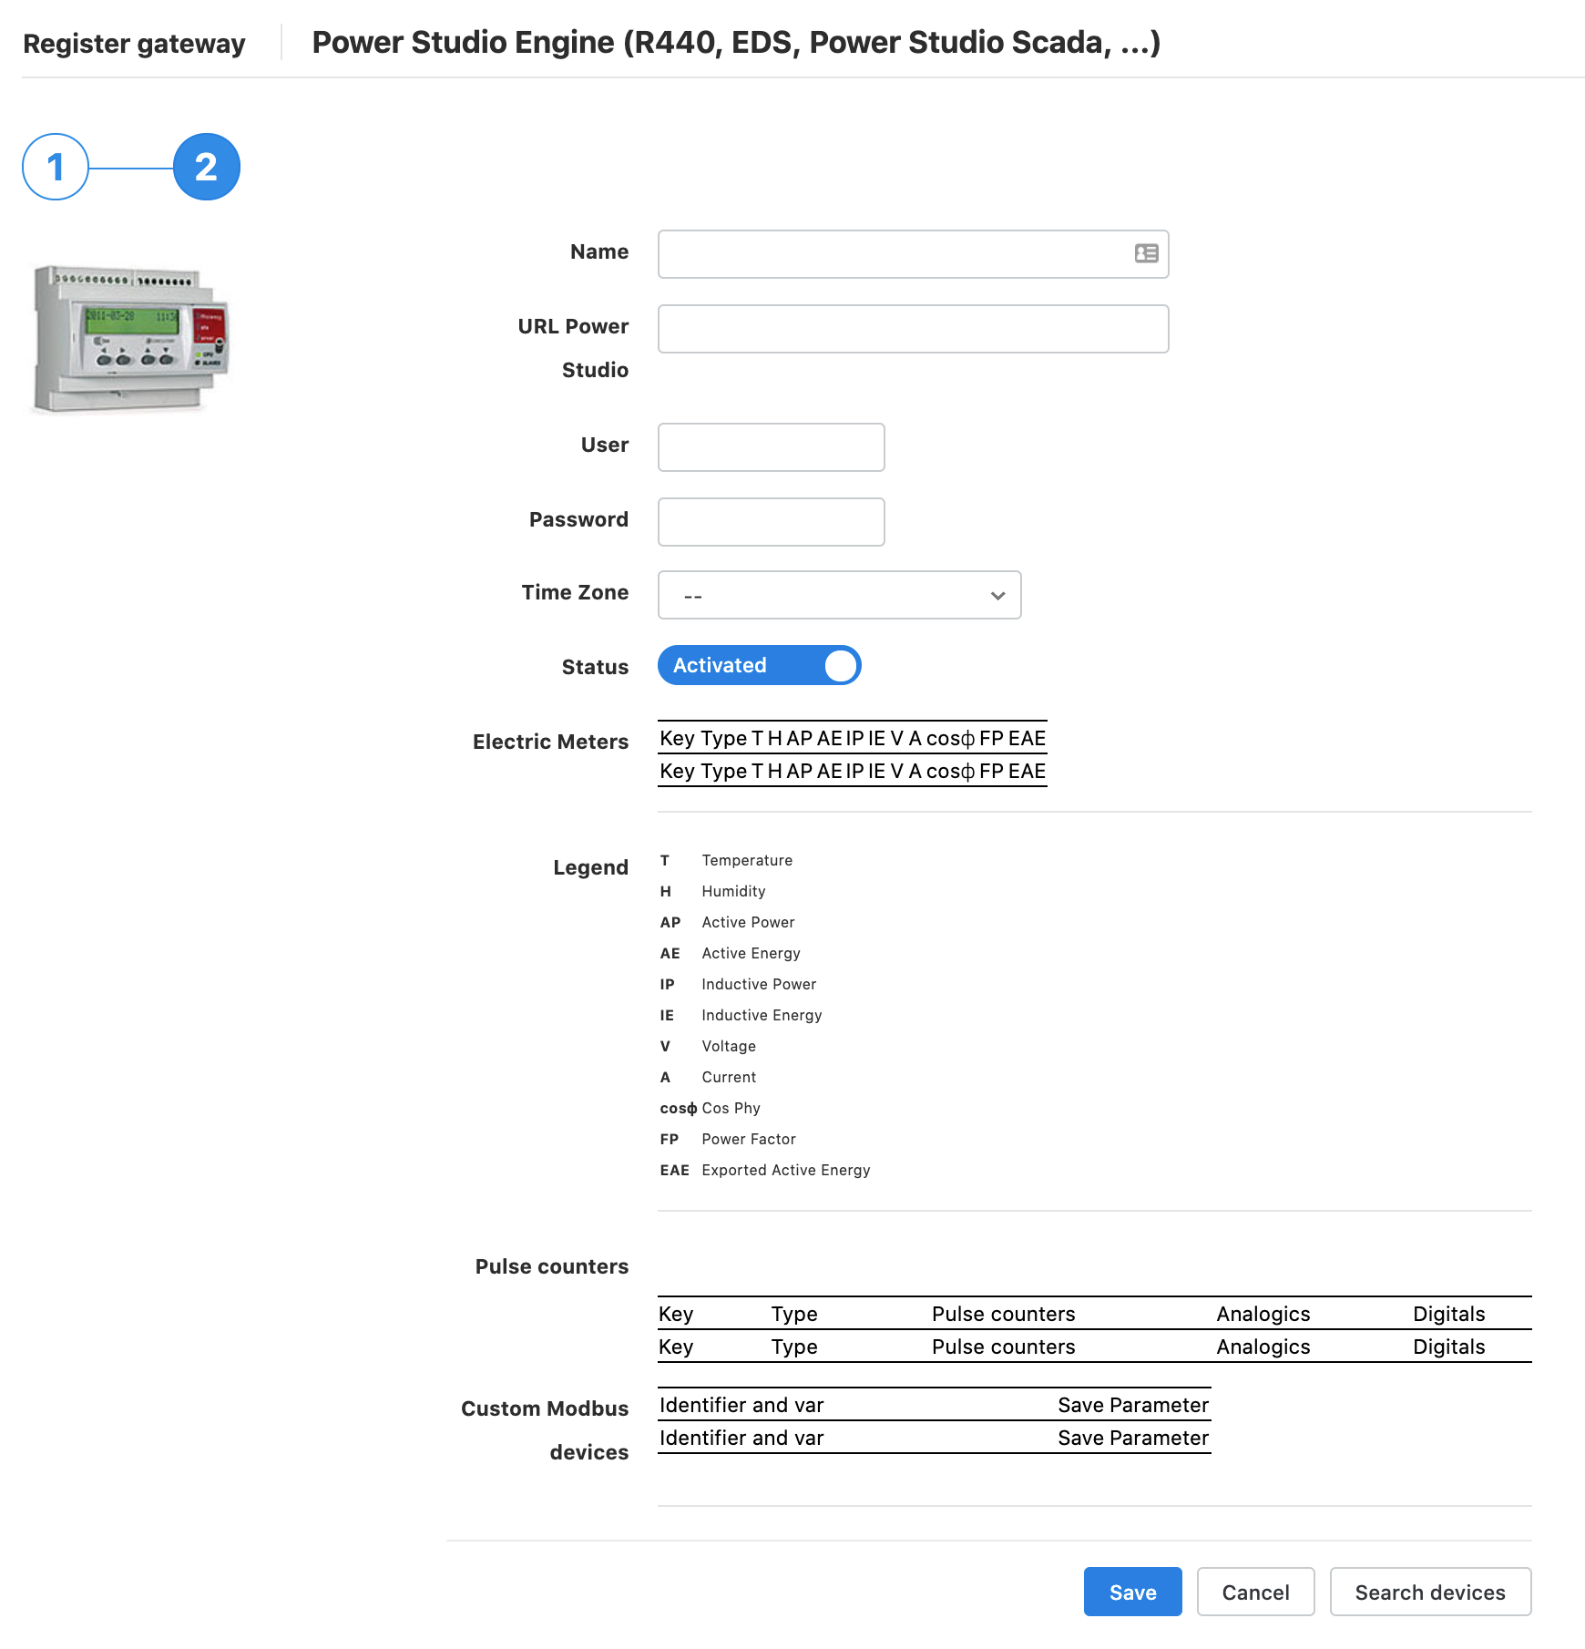Click the Cancel button
Screen dimensions: 1585x1649
pyautogui.click(x=1255, y=1592)
